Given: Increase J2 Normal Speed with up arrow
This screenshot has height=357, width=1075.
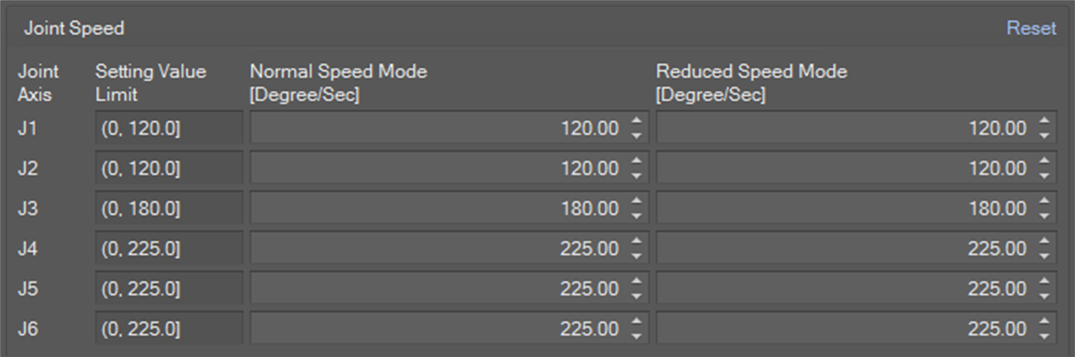Looking at the screenshot, I should 636,161.
